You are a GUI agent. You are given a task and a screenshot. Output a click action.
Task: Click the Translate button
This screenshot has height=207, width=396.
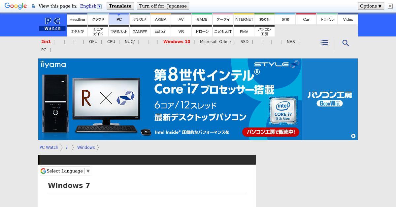point(120,6)
